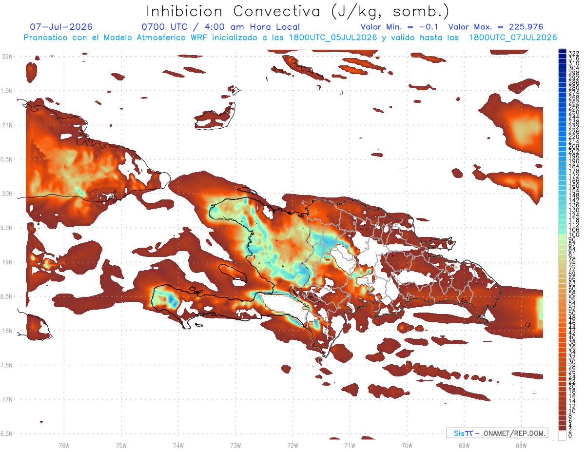
Task: Click the colorbar value '322'
Action: pyautogui.click(x=574, y=53)
